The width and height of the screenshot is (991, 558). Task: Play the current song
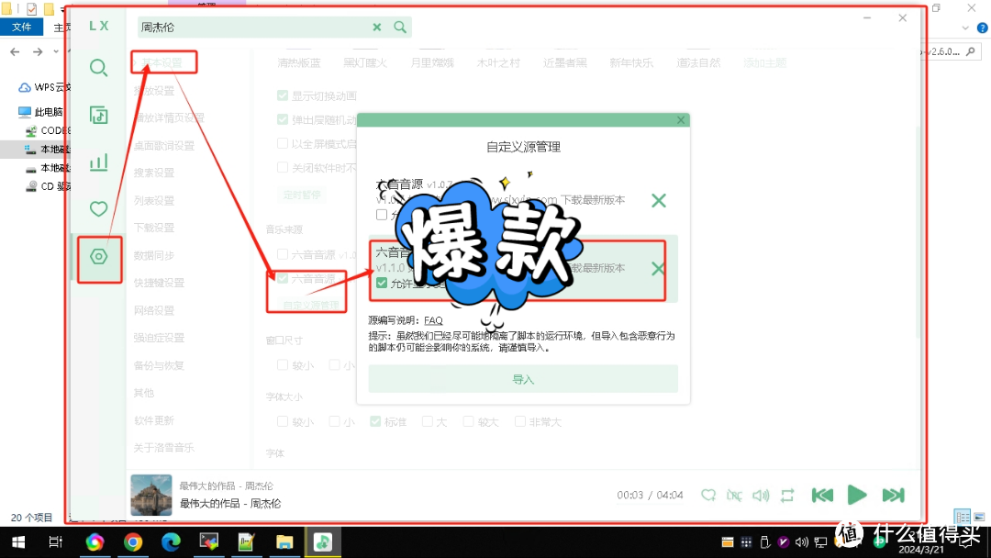(857, 495)
